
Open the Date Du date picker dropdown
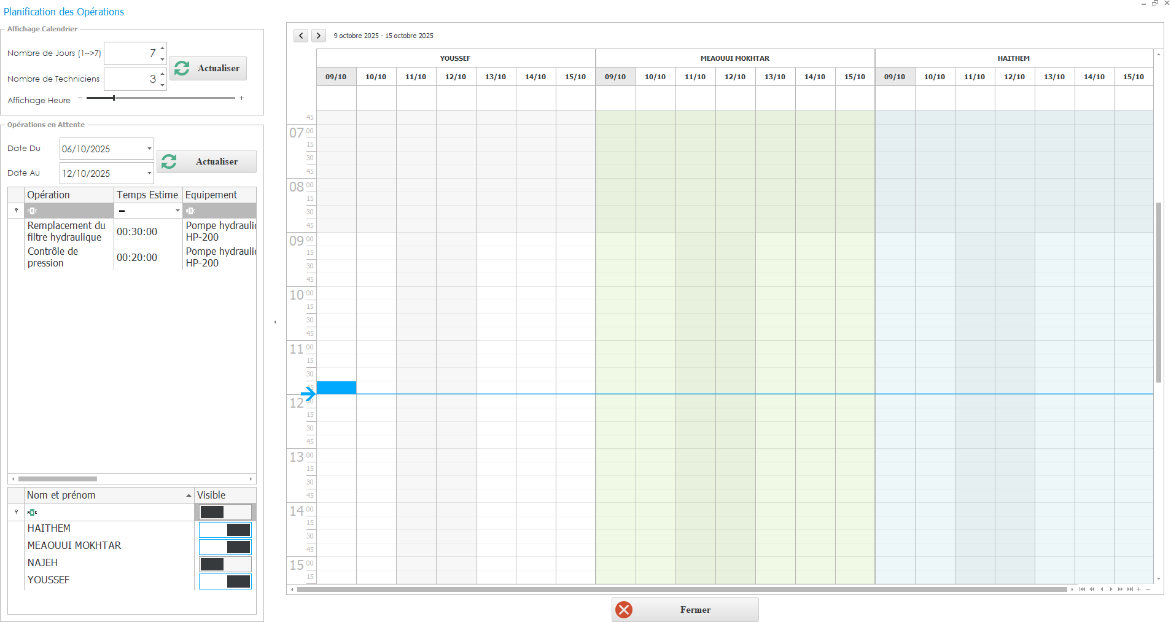[149, 149]
